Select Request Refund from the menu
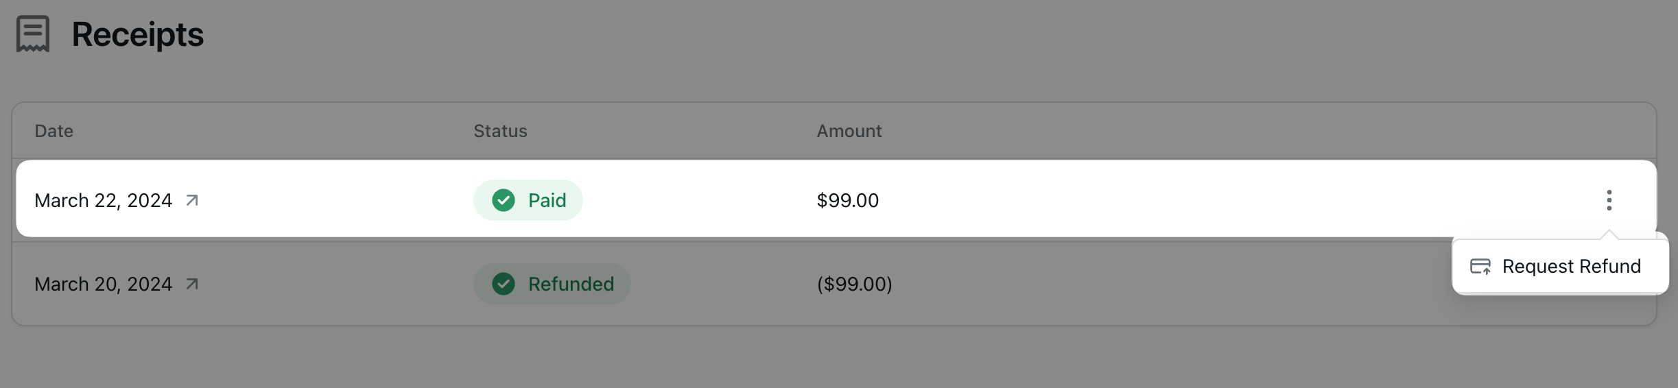 [1571, 266]
